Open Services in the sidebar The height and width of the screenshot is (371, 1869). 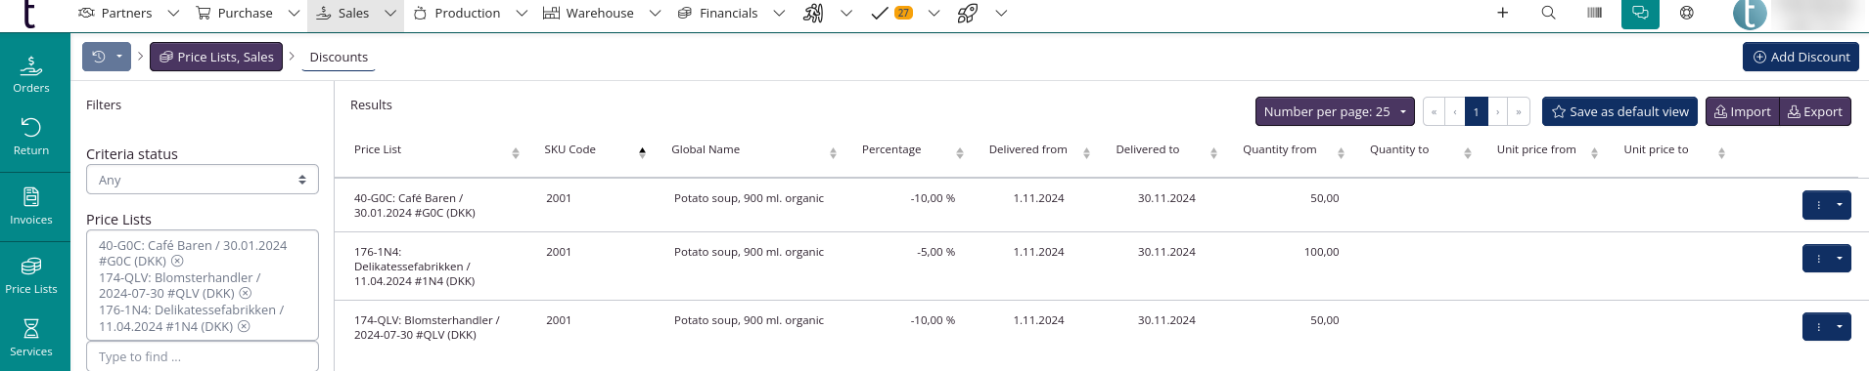pyautogui.click(x=31, y=339)
